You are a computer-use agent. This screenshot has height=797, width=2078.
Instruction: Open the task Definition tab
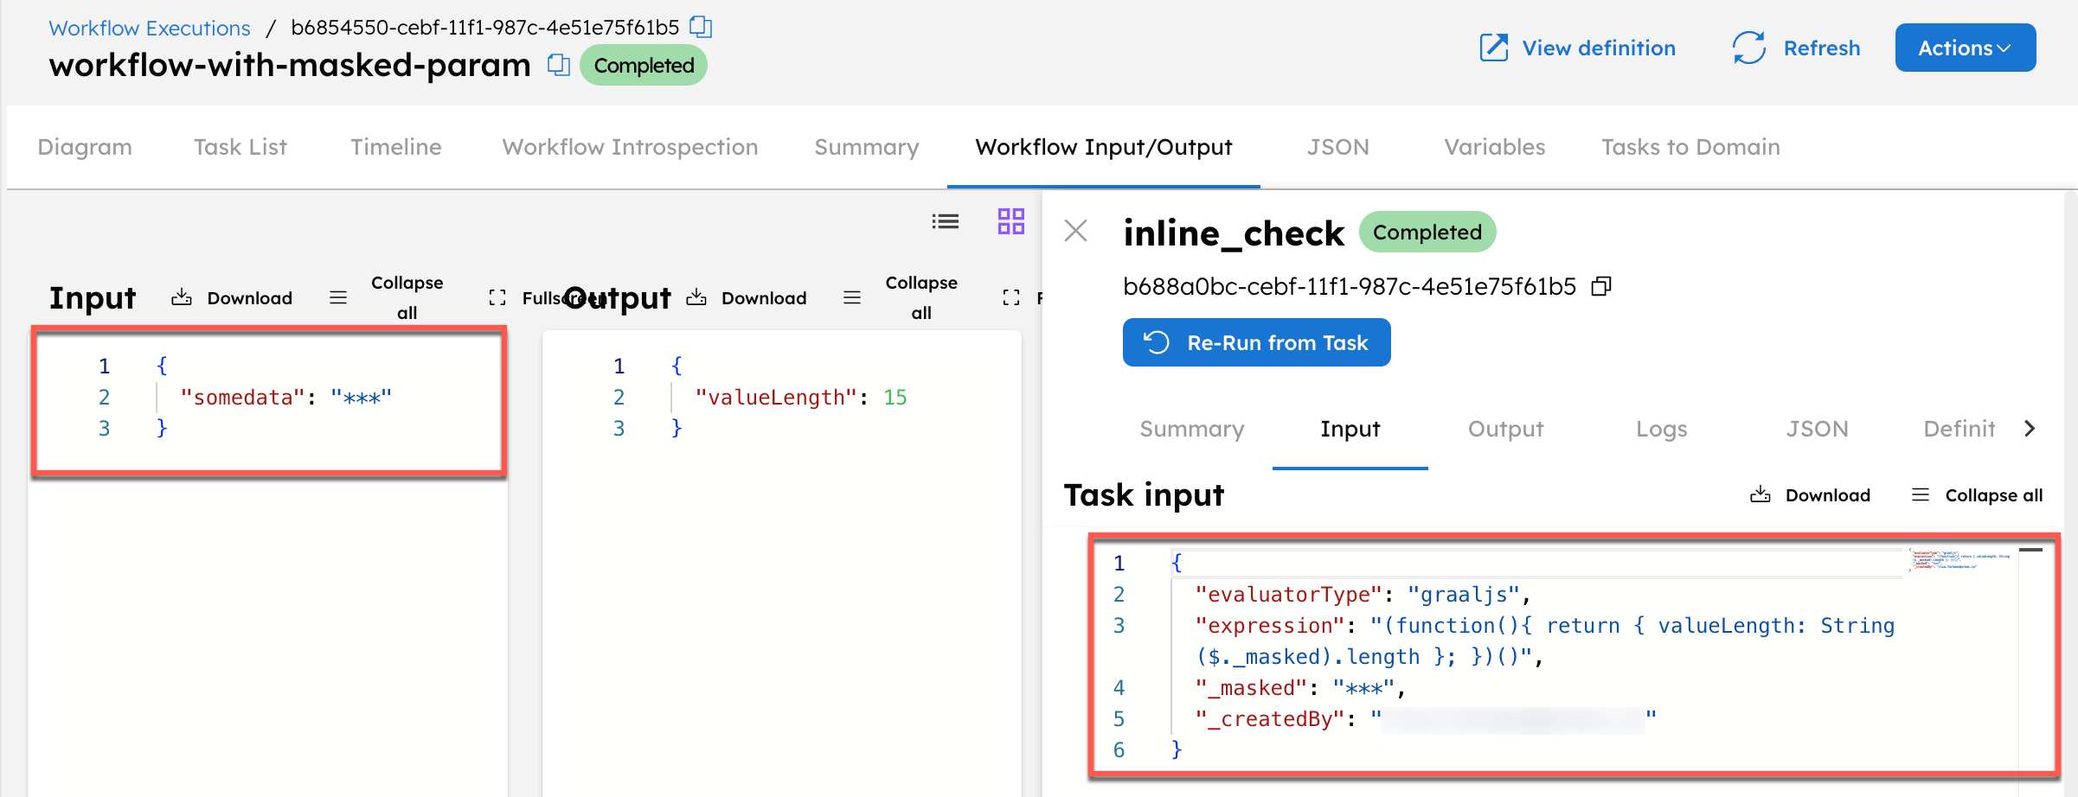click(x=1959, y=429)
